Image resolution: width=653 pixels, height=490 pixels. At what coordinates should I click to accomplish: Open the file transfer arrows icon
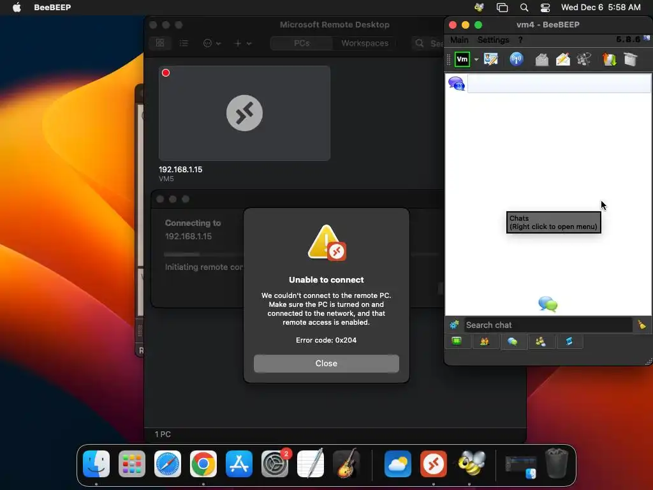click(x=609, y=59)
